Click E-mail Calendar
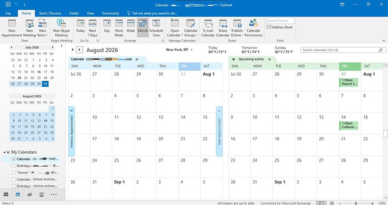388x205 pixels. coord(208,28)
